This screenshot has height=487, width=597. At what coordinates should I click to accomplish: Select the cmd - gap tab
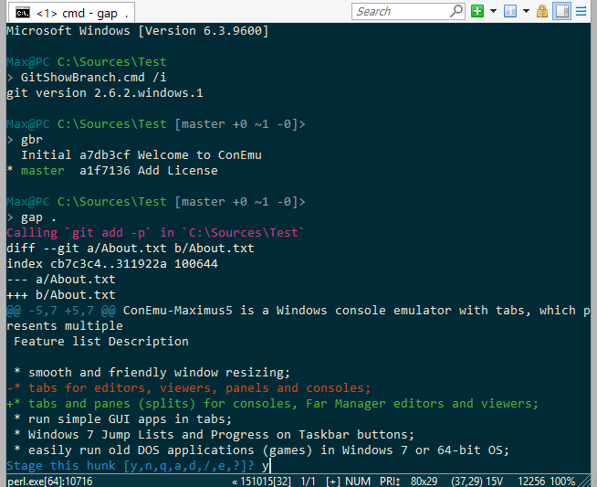tap(71, 13)
